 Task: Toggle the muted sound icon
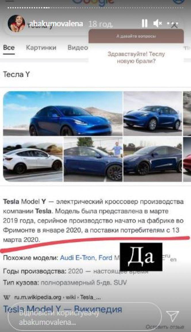158,23
